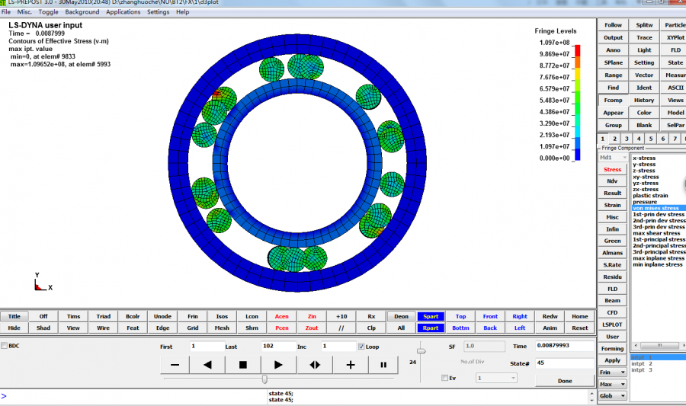Screen dimensions: 686x406
Task: Play animation in reverse
Action: (207, 365)
